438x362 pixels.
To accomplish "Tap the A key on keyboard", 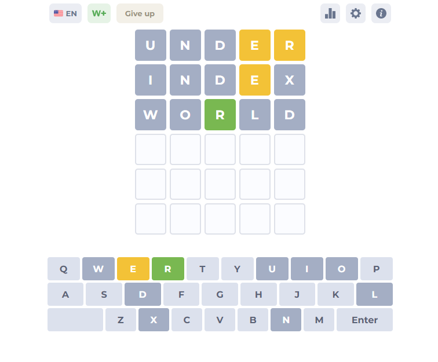I will [65, 294].
